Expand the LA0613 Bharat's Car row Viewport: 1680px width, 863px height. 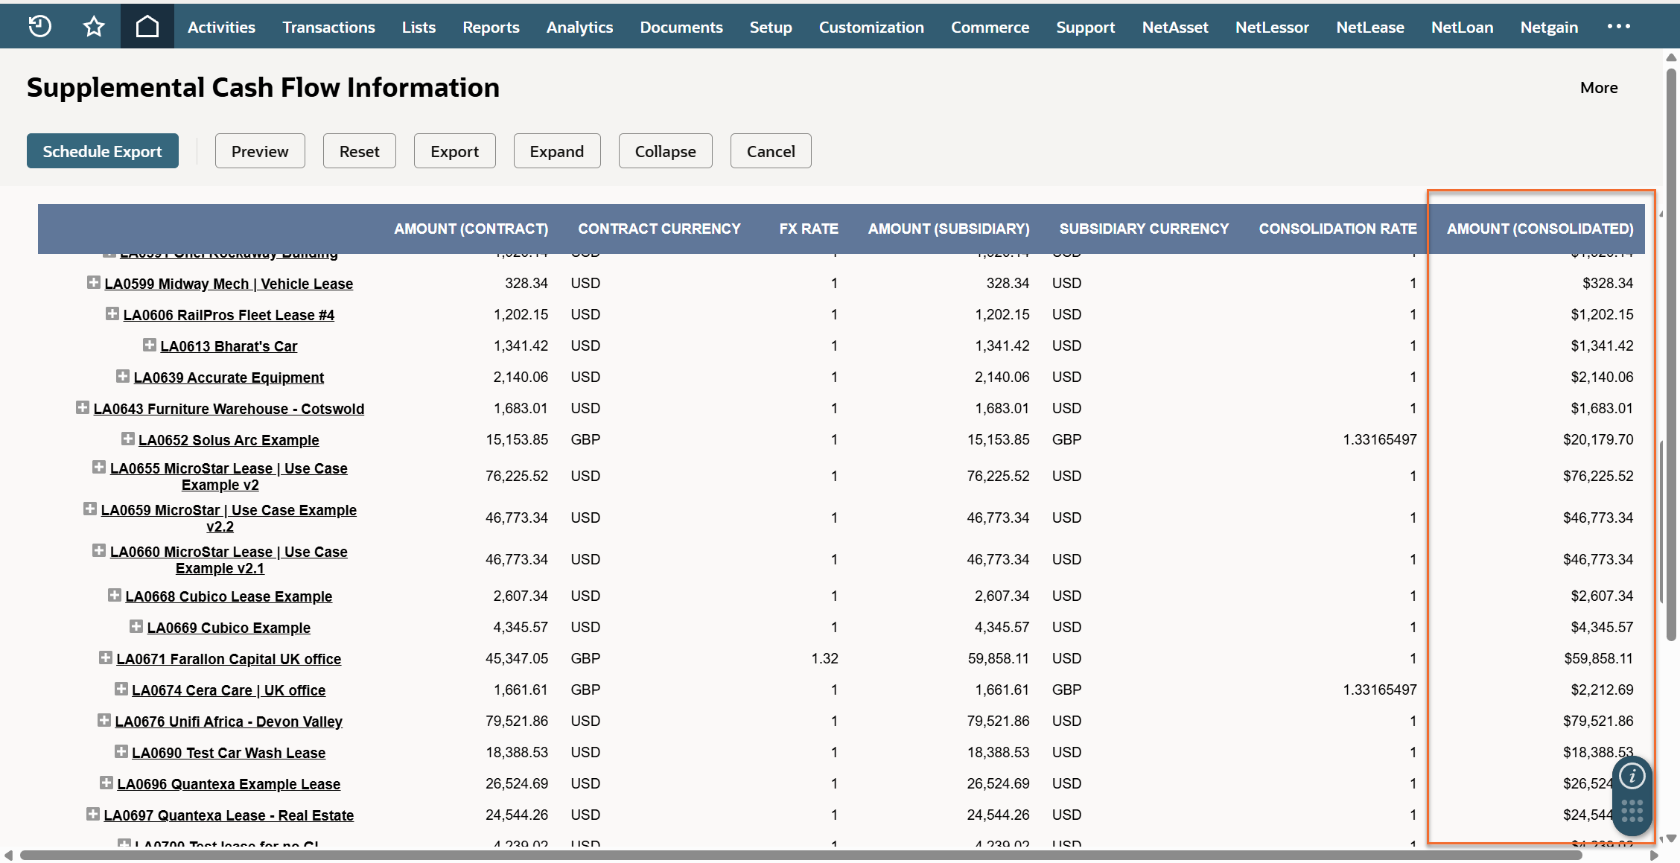(x=149, y=345)
